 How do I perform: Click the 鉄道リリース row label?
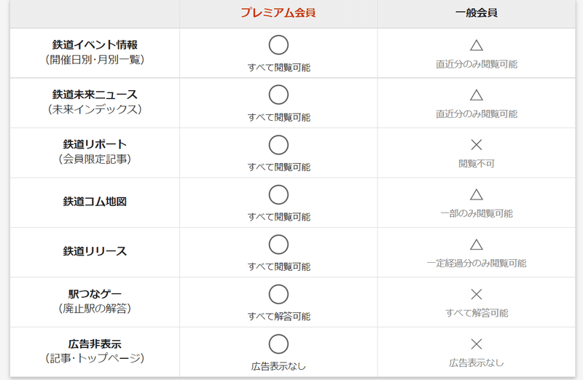pos(95,251)
